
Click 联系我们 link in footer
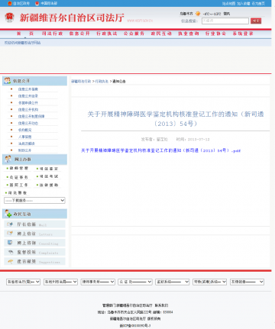161,305
